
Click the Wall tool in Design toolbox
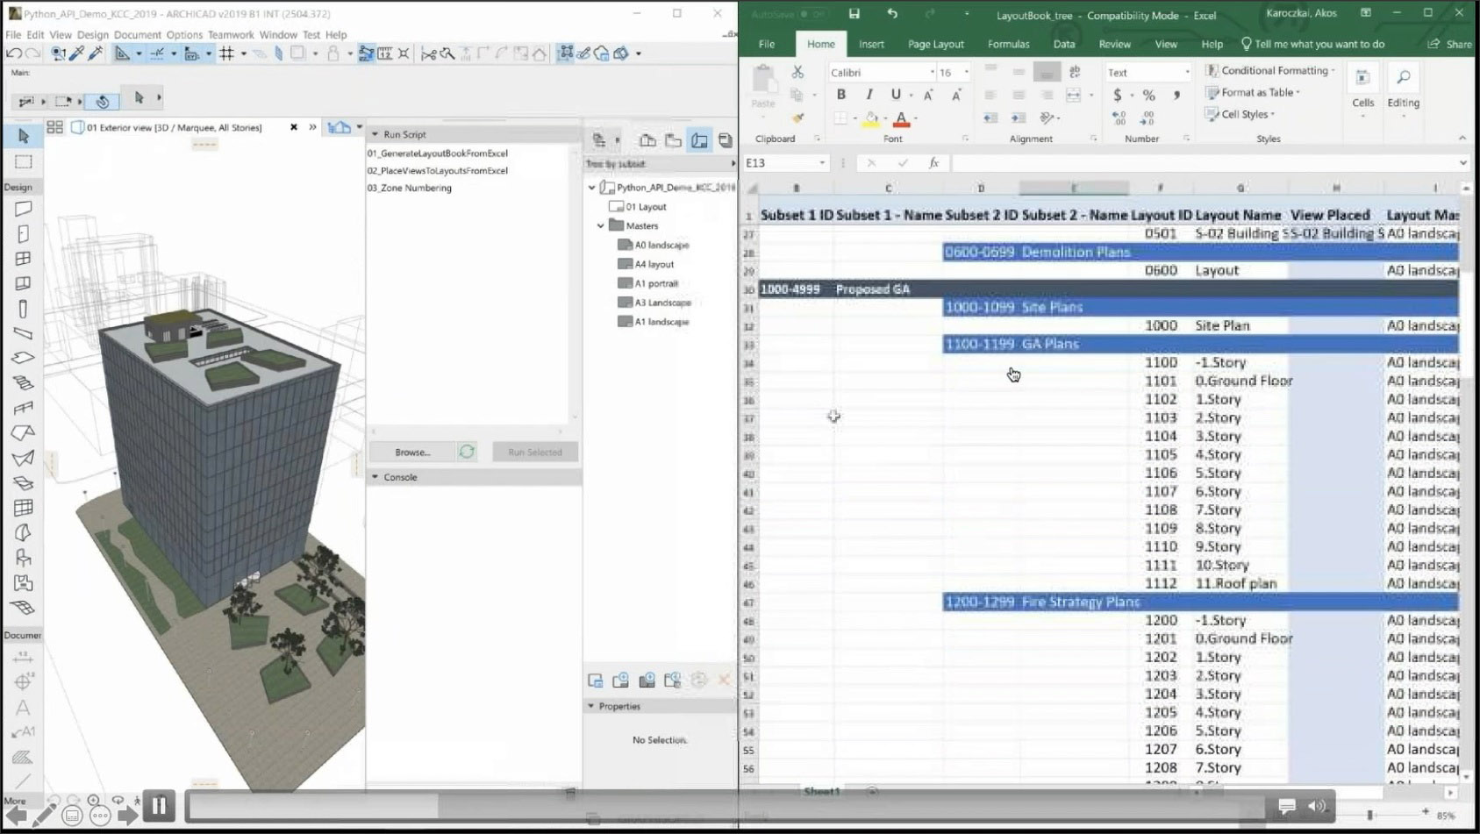[x=24, y=209]
